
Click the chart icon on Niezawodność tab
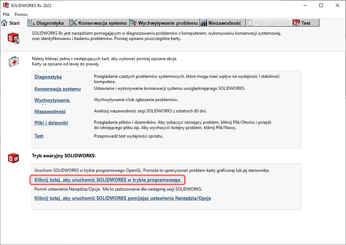204,23
